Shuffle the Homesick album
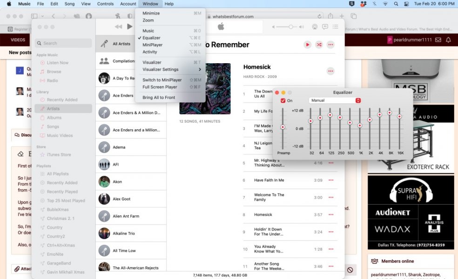This screenshot has height=279, width=458. (319, 45)
